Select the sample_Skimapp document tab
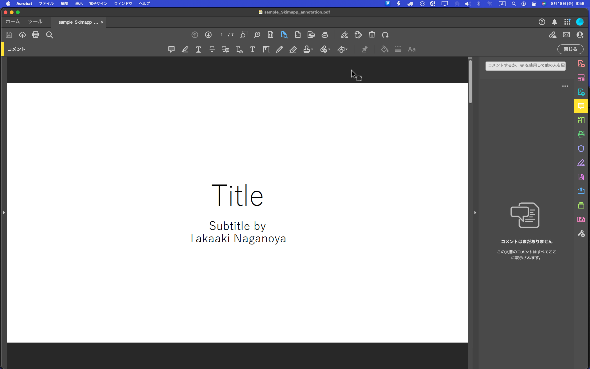This screenshot has width=590, height=369. click(x=78, y=22)
